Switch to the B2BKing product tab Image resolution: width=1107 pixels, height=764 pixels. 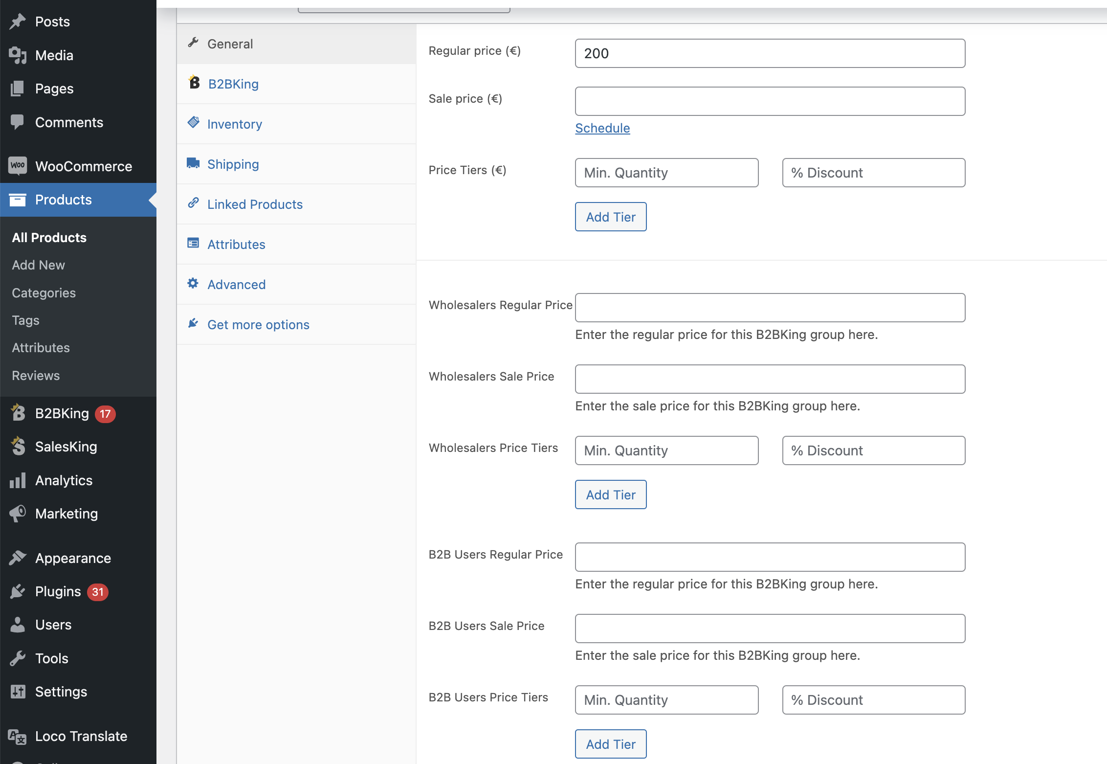click(x=296, y=84)
